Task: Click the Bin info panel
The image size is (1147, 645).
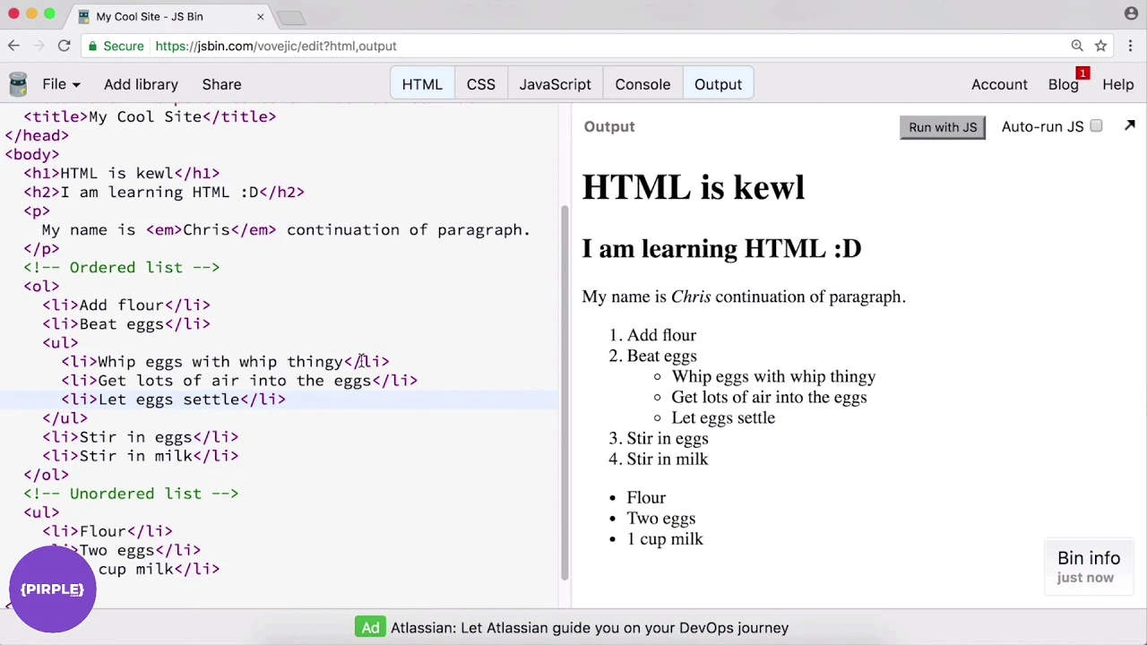Action: pyautogui.click(x=1088, y=566)
